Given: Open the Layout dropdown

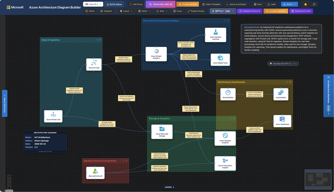Looking at the screenshot, I should click(x=126, y=11).
